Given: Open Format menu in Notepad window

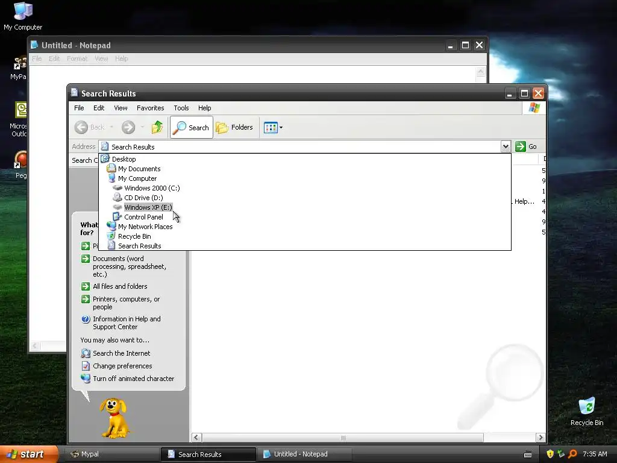Looking at the screenshot, I should [x=77, y=58].
